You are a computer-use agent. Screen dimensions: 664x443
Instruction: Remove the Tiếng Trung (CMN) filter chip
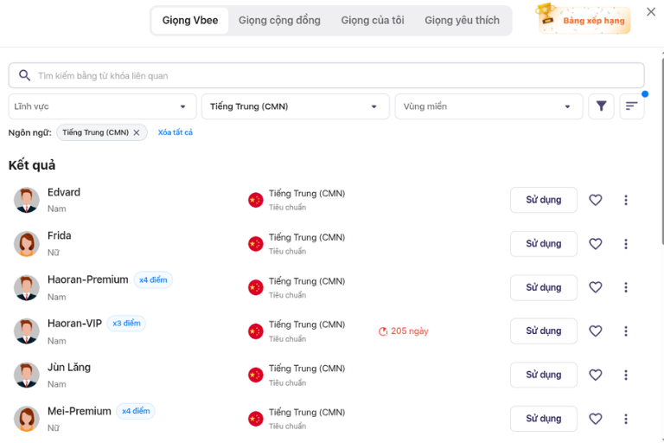(x=137, y=132)
